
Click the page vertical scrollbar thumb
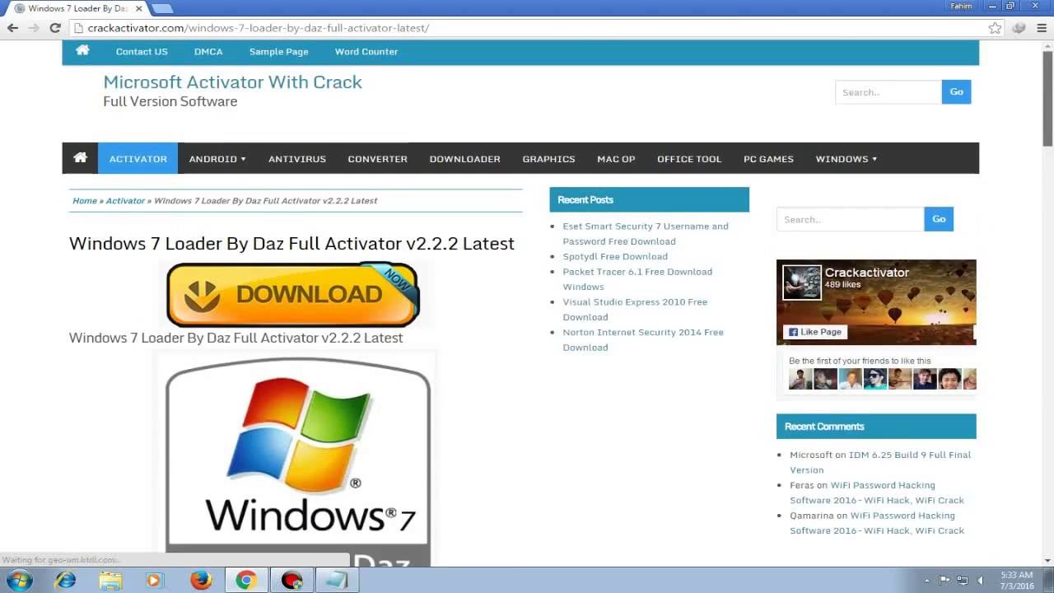click(1047, 97)
